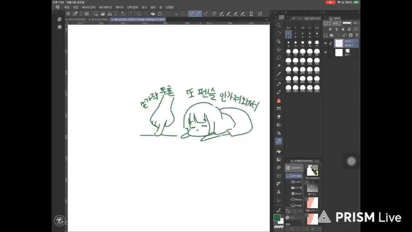Open the ASSETS material search

pyautogui.click(x=294, y=168)
